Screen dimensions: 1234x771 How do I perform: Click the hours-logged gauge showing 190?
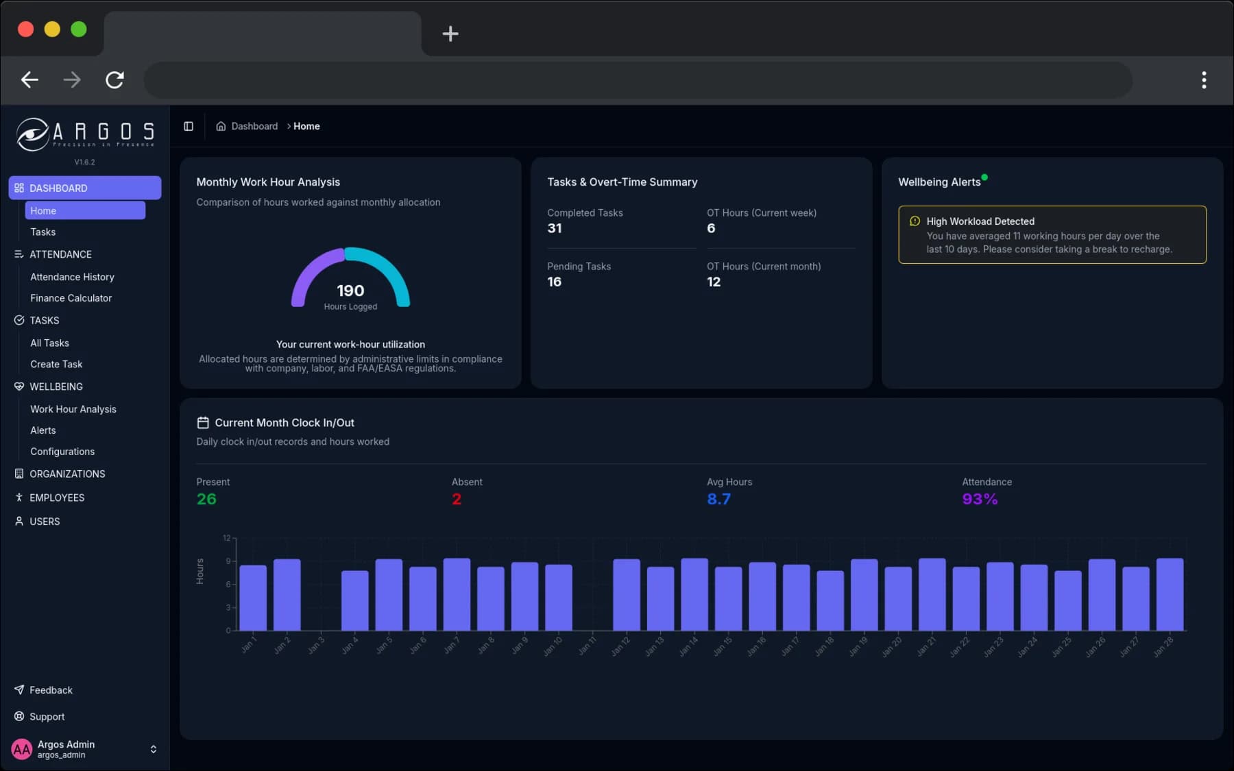point(350,279)
